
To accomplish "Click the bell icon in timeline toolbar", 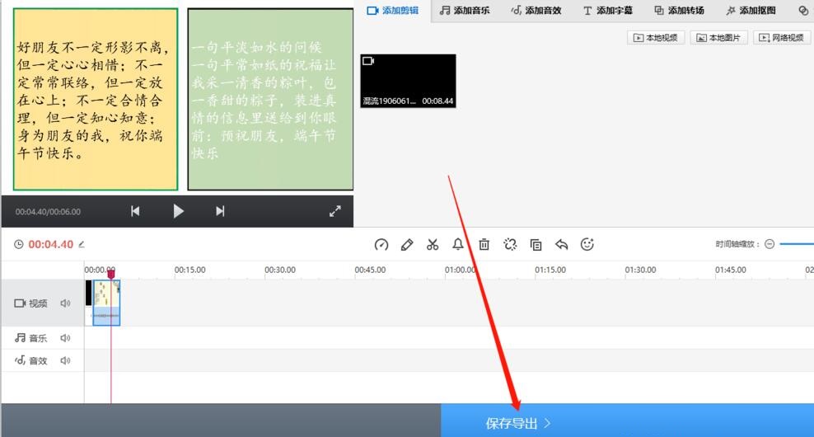I will (458, 245).
